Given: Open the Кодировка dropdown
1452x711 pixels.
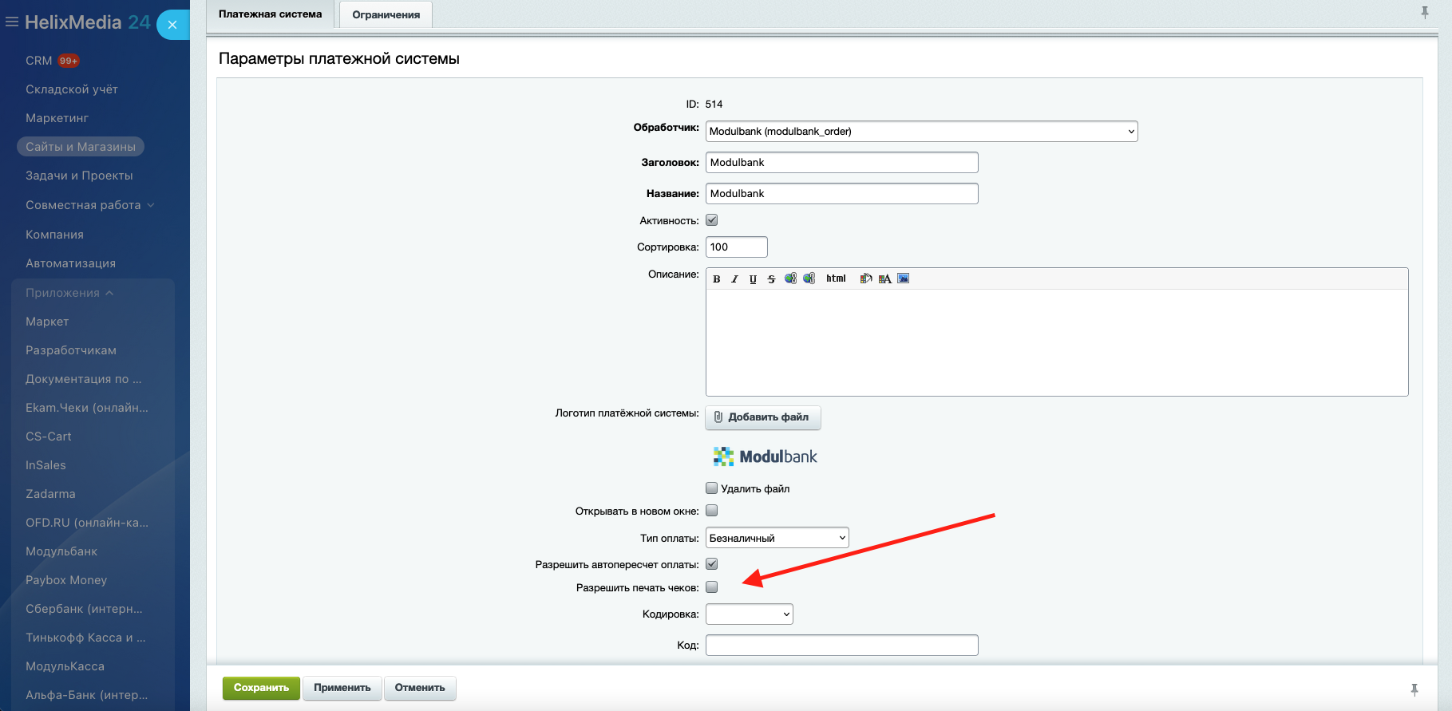Looking at the screenshot, I should tap(749, 614).
